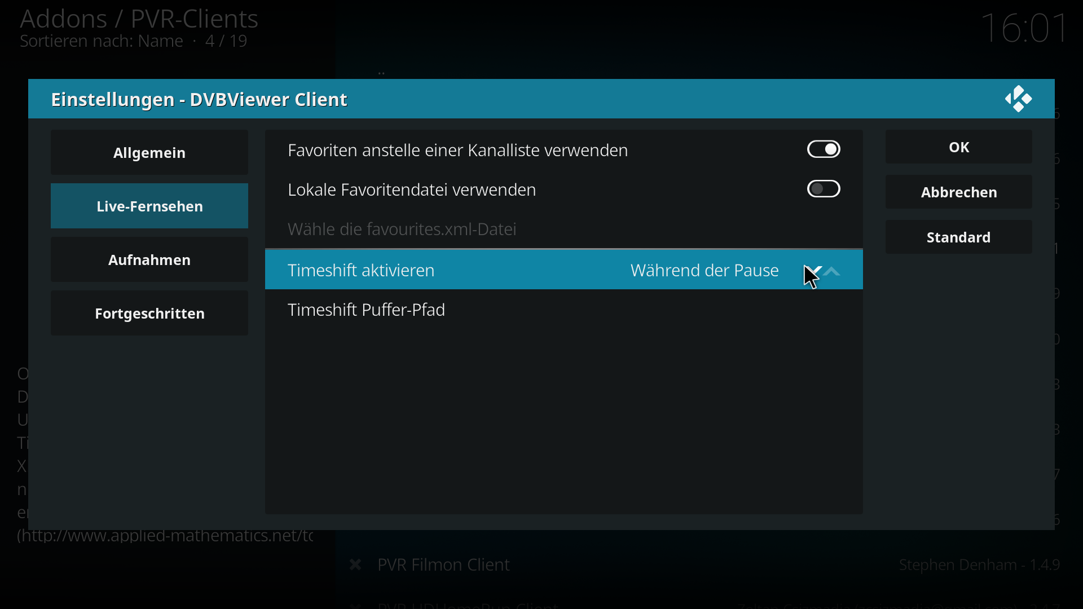The image size is (1083, 609).
Task: Click the parent folder dots entry
Action: click(382, 73)
